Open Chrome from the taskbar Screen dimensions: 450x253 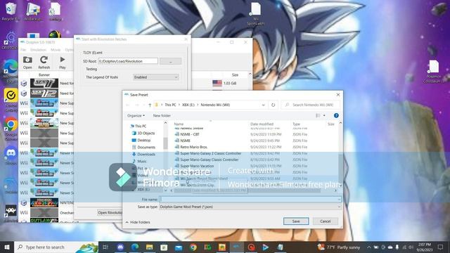[193, 247]
